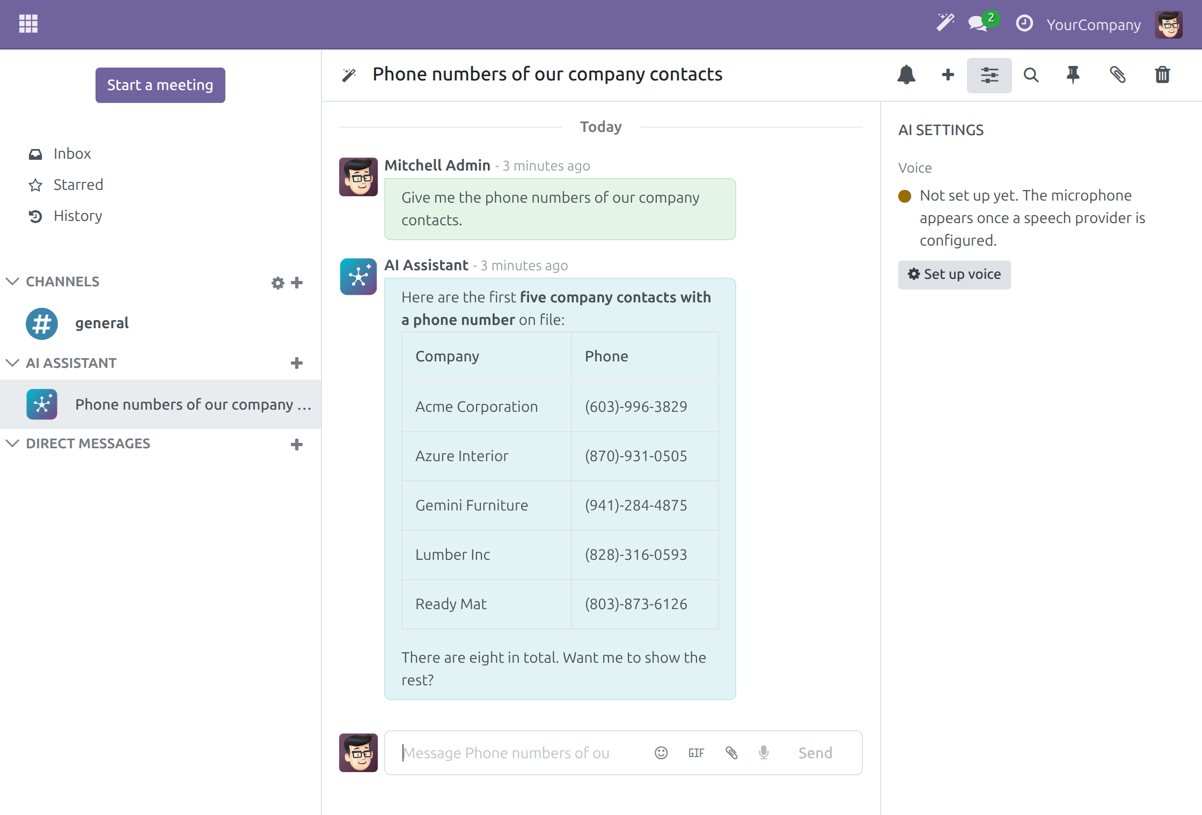Focus the message input field

click(523, 753)
